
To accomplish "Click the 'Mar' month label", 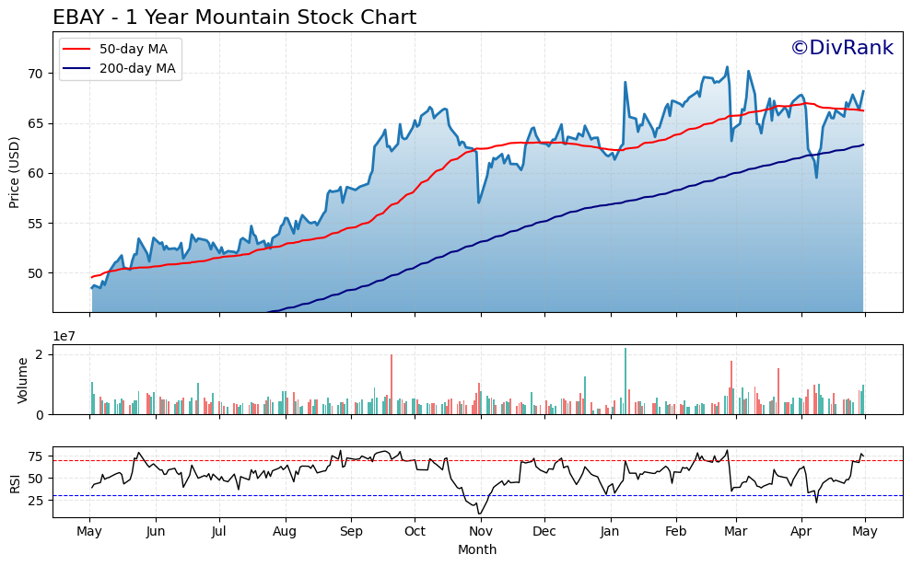I will [736, 531].
